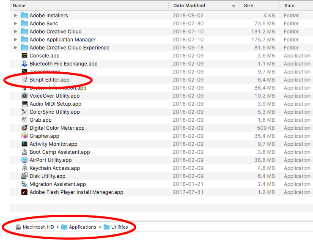Select the Migration Assistant.app file name
Viewport: 313px width, 243px height.
(x=58, y=184)
